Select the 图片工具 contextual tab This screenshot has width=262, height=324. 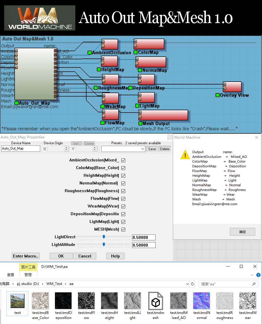(28, 267)
